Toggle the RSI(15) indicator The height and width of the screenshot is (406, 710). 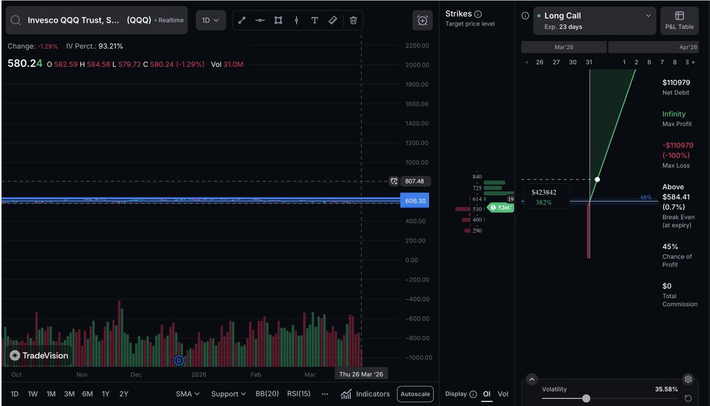(x=299, y=394)
